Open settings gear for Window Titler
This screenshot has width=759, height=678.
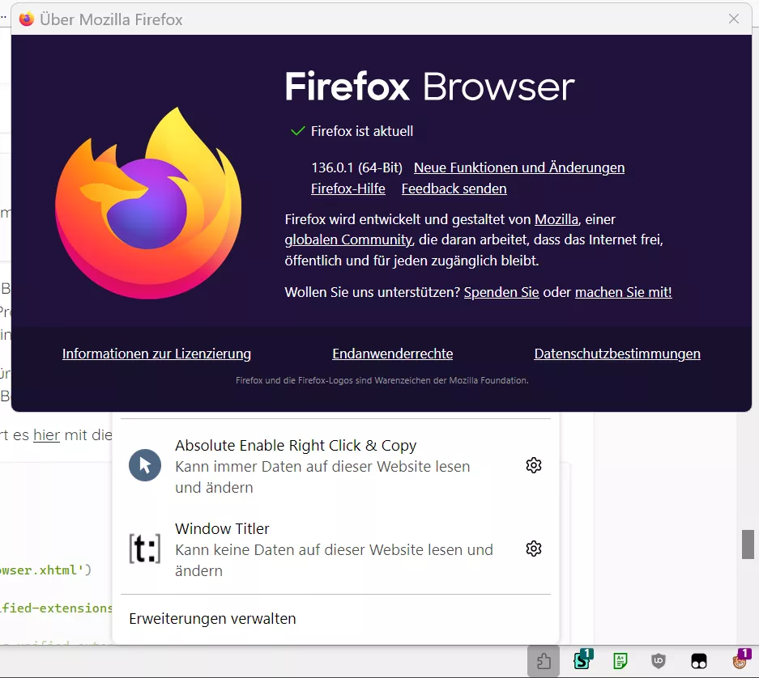pos(534,549)
